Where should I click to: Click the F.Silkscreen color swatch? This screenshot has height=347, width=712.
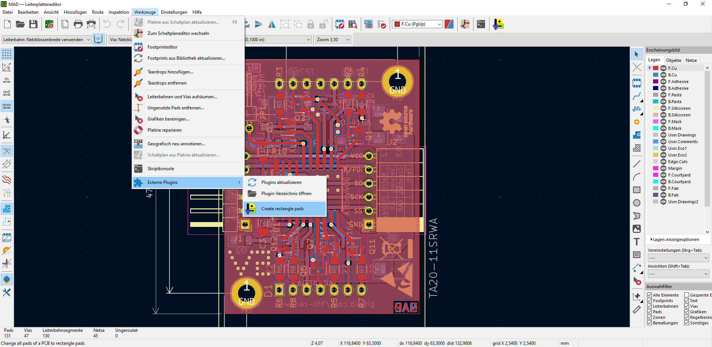pos(656,108)
